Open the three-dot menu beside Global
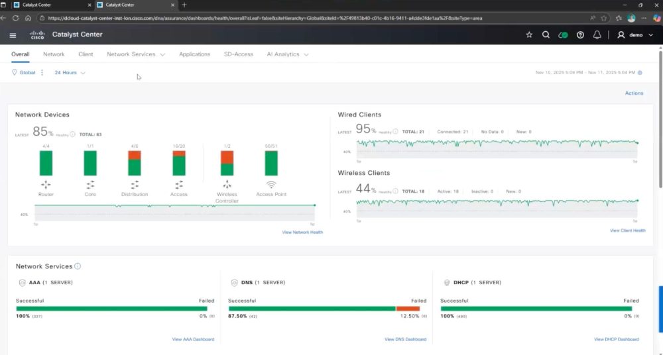The height and width of the screenshot is (355, 663). tap(42, 73)
